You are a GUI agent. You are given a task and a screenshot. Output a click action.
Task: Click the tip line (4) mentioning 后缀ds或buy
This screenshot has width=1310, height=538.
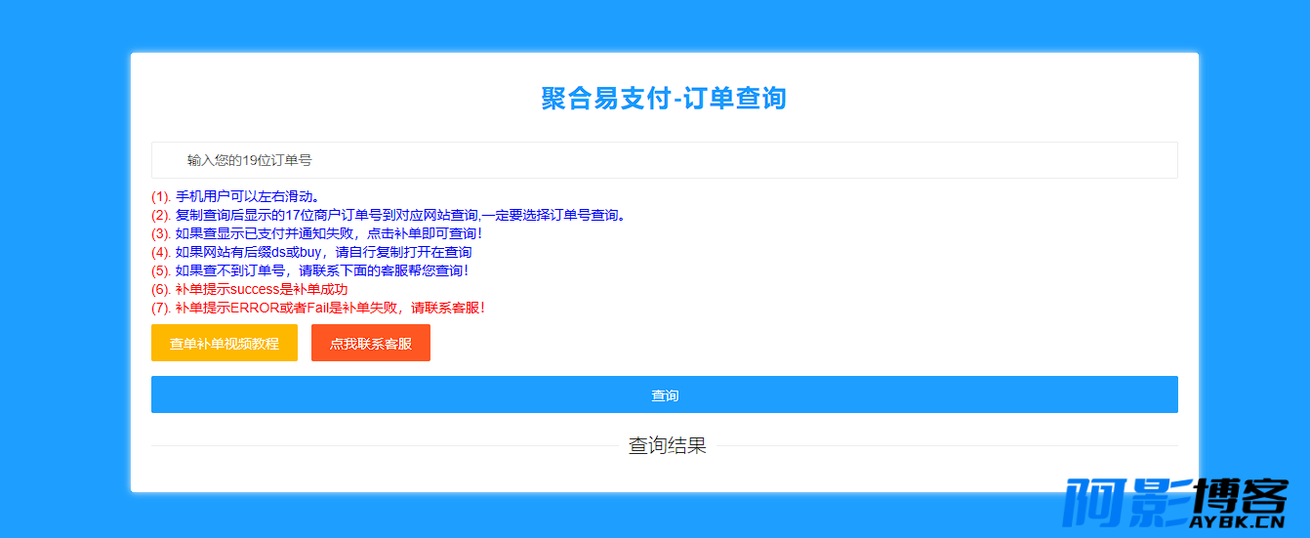(311, 252)
